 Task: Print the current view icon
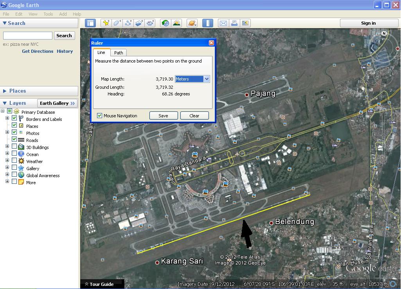pyautogui.click(x=234, y=23)
